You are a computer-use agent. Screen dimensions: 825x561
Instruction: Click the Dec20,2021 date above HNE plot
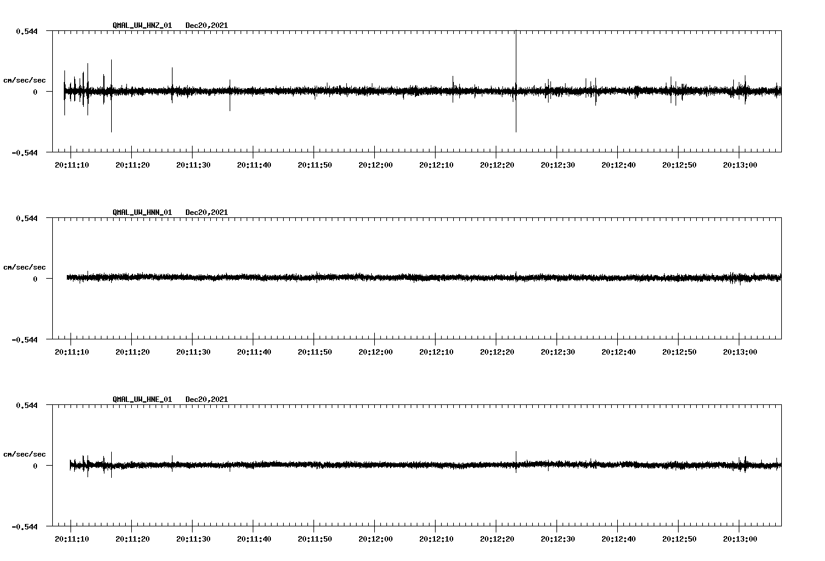click(x=207, y=399)
